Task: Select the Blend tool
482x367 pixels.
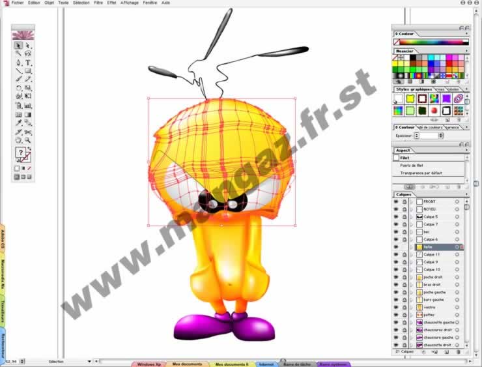Action: (x=28, y=123)
